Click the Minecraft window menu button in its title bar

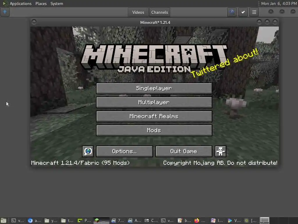coord(34,22)
